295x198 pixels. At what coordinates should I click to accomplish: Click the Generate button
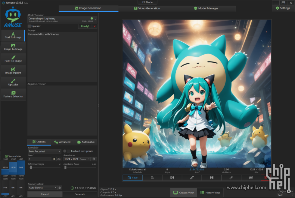click(80, 194)
